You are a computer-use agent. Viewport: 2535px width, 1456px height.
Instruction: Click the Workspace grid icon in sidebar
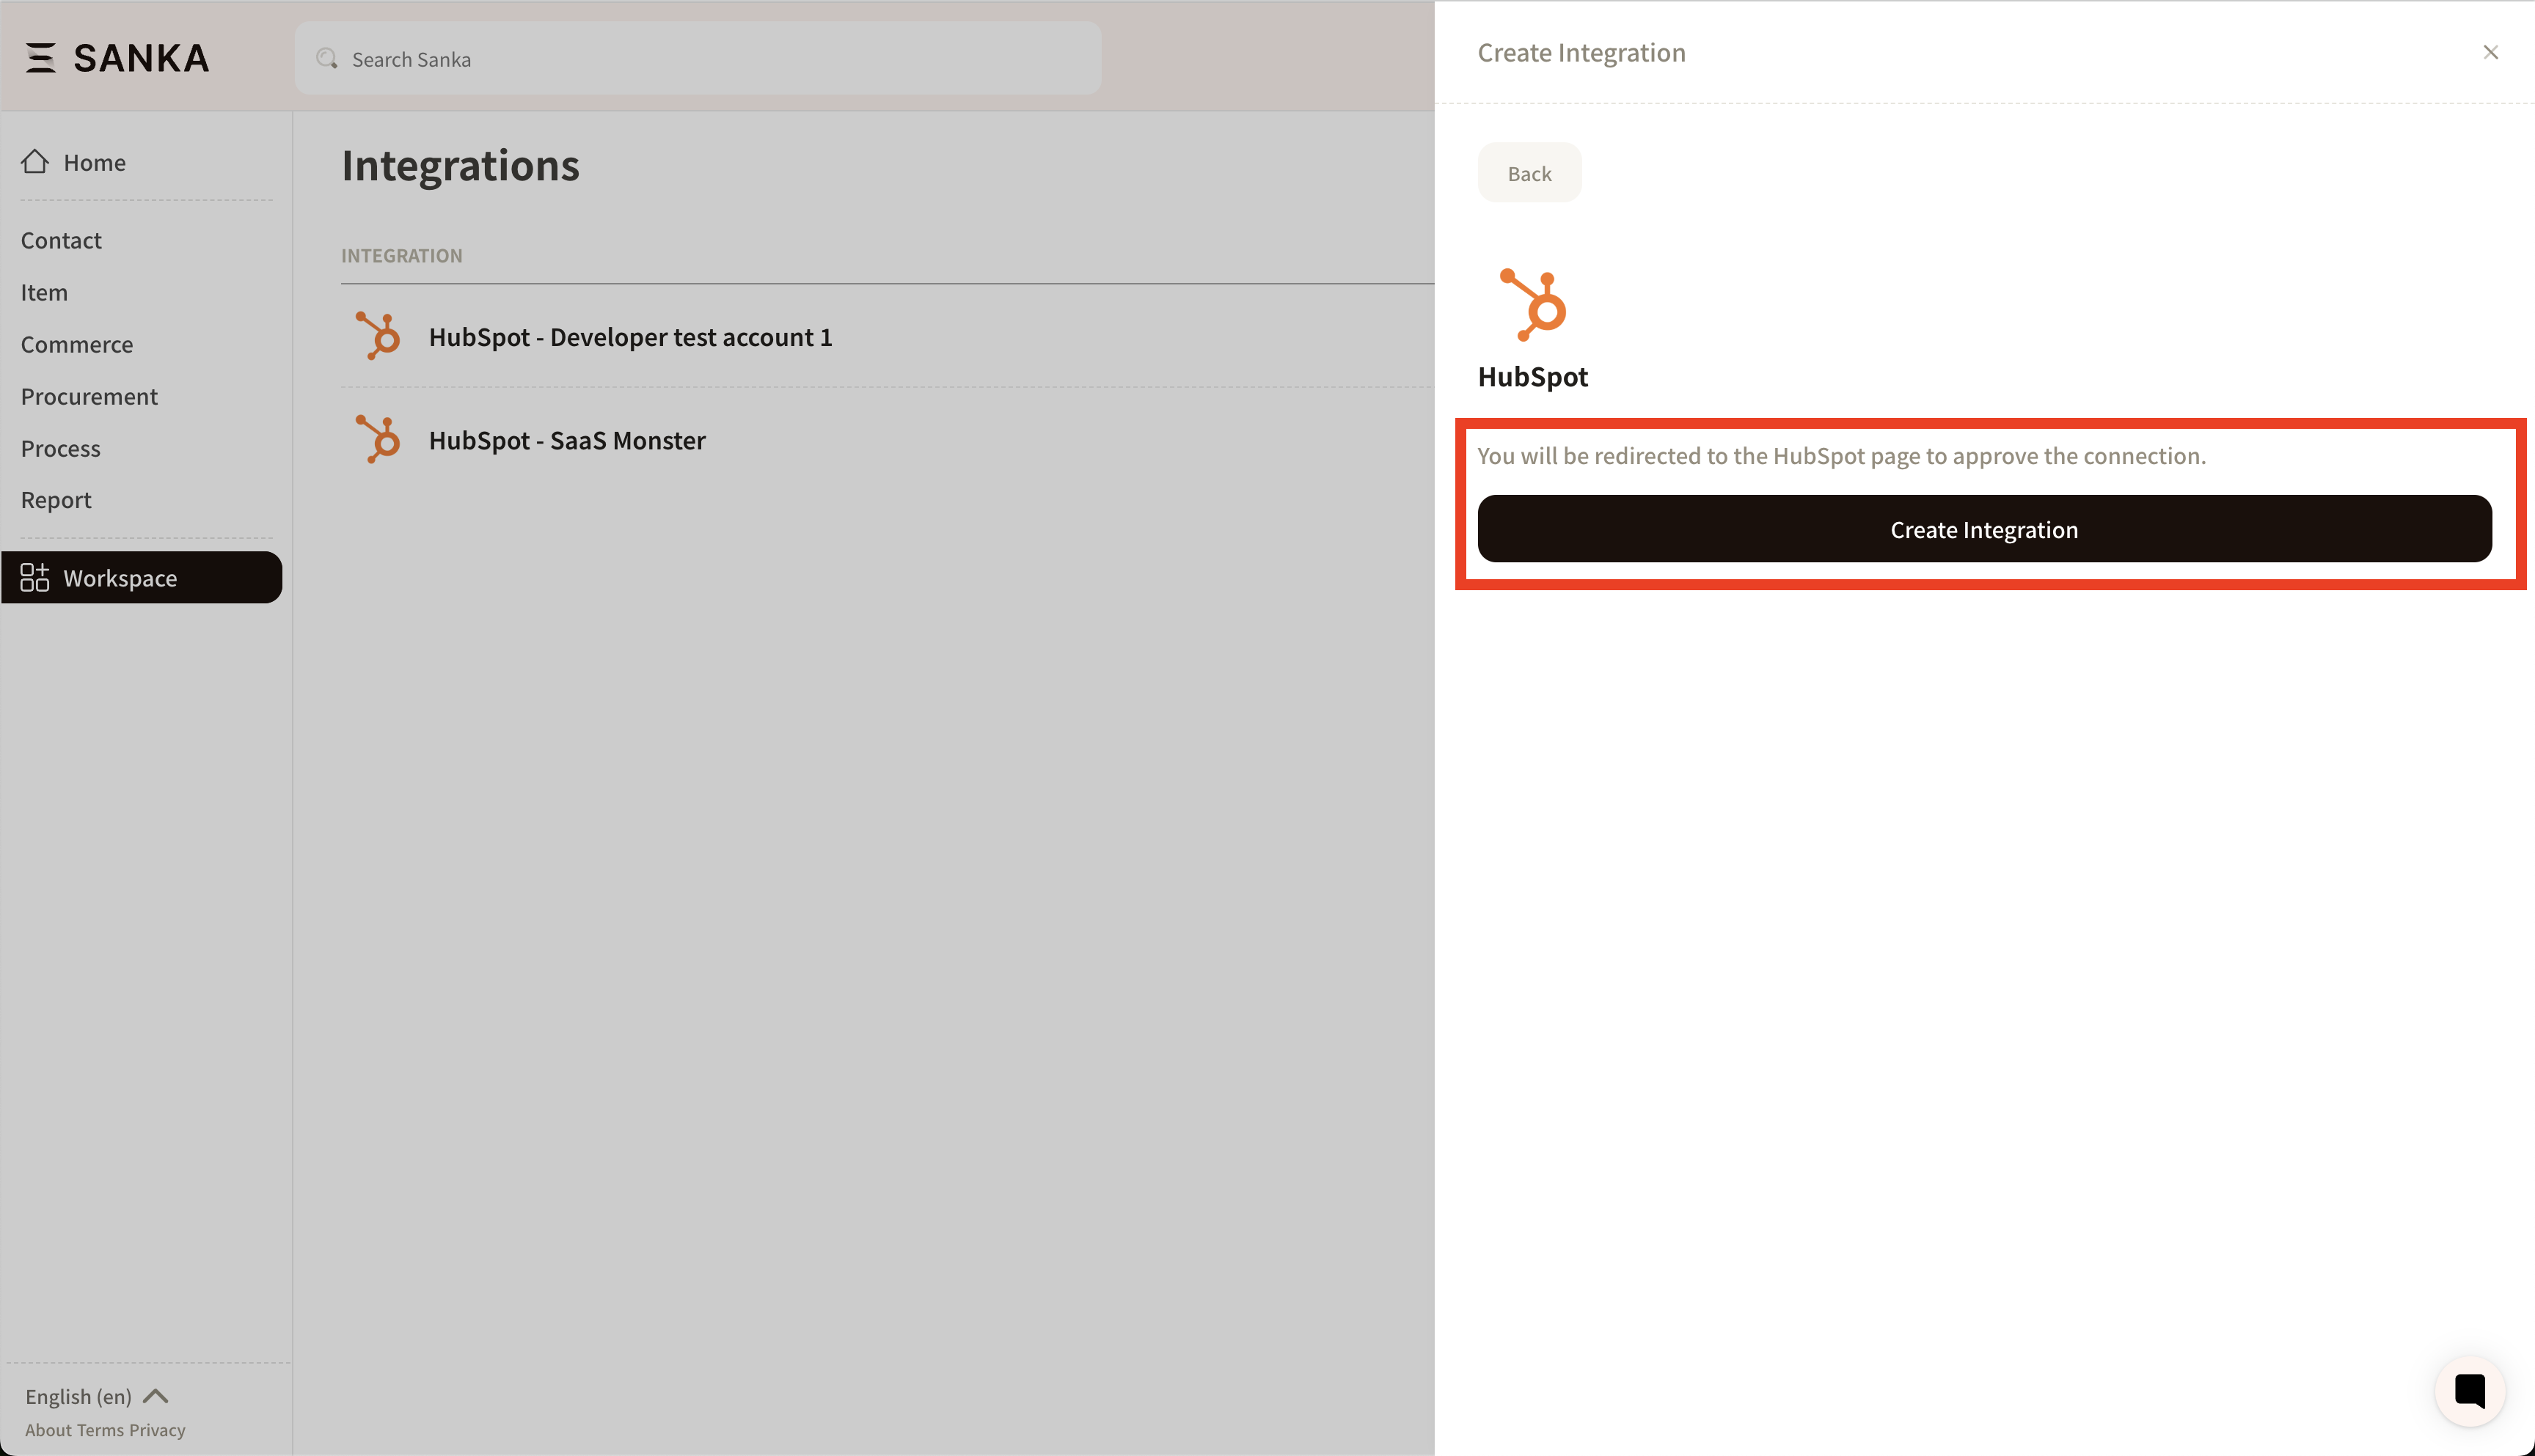click(x=35, y=578)
